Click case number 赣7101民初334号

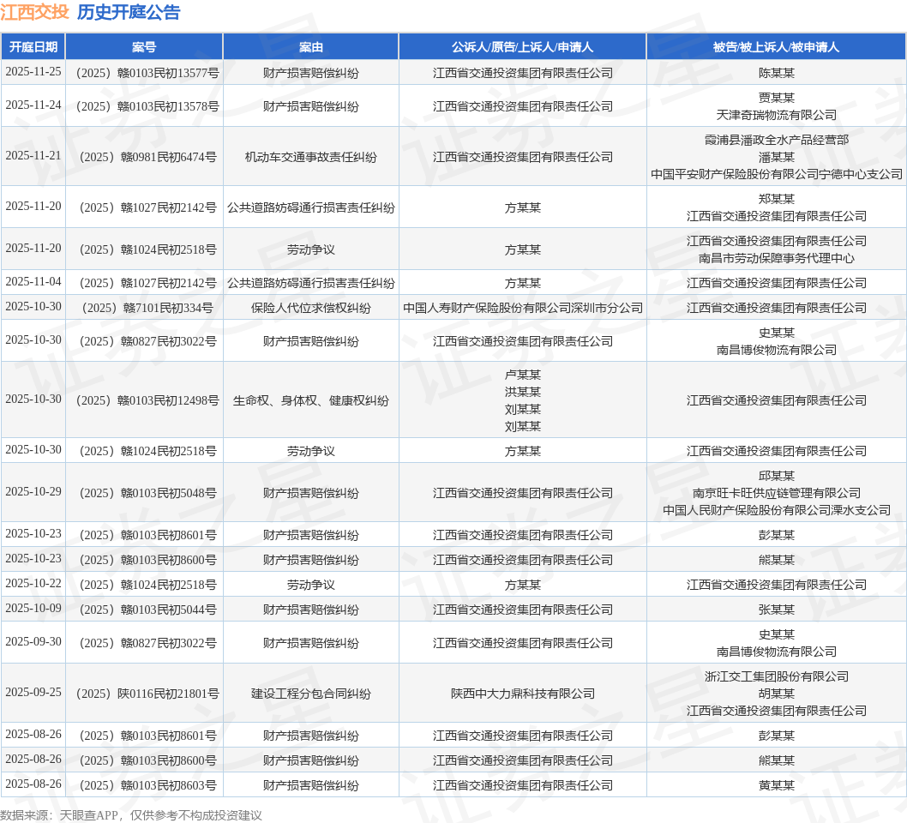[x=147, y=308]
